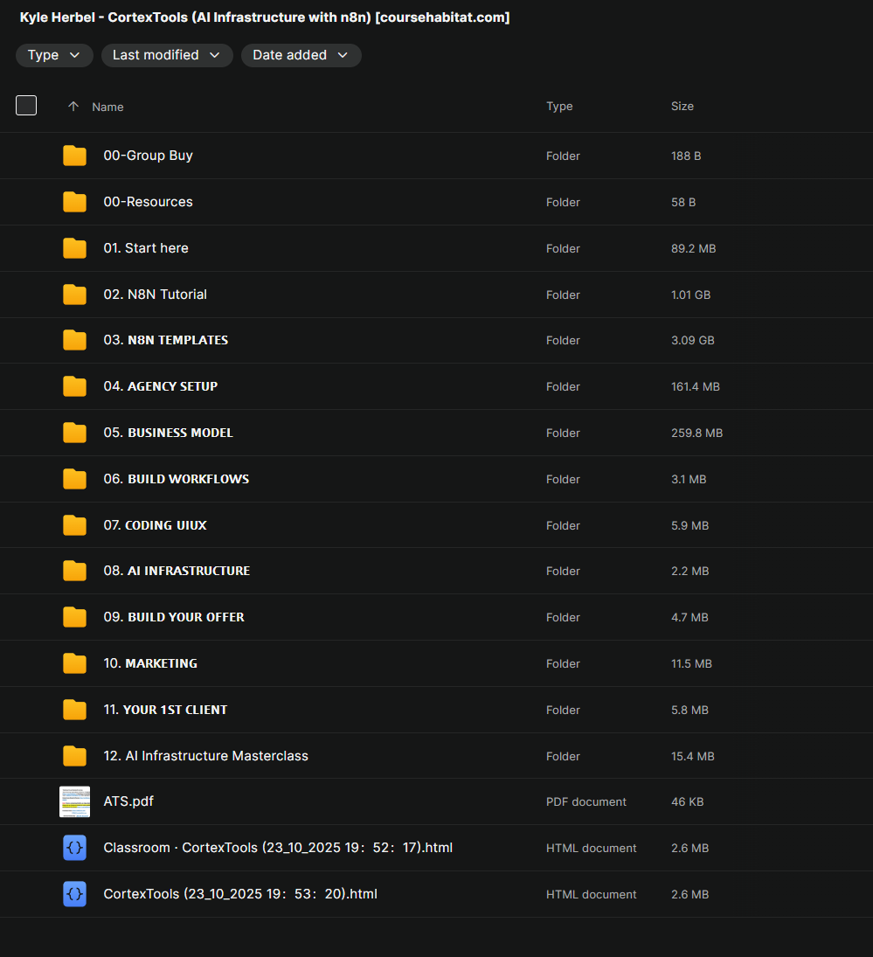
Task: Click the 188 B size value
Action: 686,156
